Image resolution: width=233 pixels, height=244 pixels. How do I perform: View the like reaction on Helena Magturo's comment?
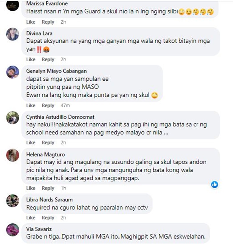click(x=214, y=185)
